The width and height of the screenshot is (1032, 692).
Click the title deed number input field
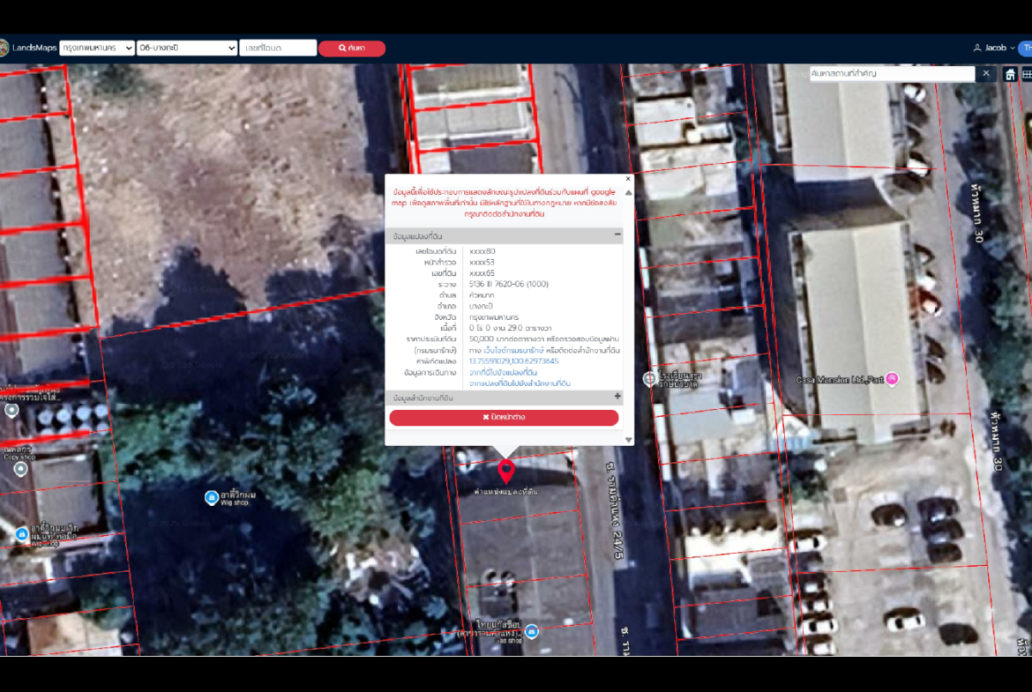coord(278,48)
